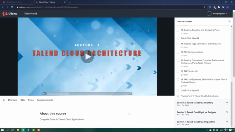Bookmark this page with the star icon
The width and height of the screenshot is (235, 132).
[x=205, y=7]
